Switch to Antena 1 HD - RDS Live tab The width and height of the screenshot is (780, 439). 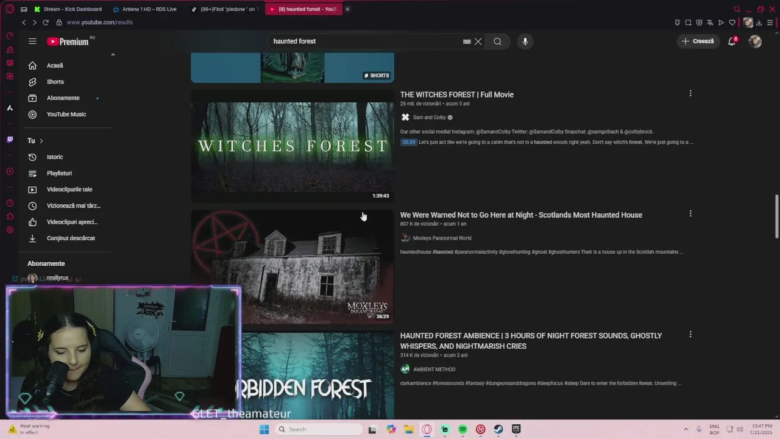click(146, 9)
